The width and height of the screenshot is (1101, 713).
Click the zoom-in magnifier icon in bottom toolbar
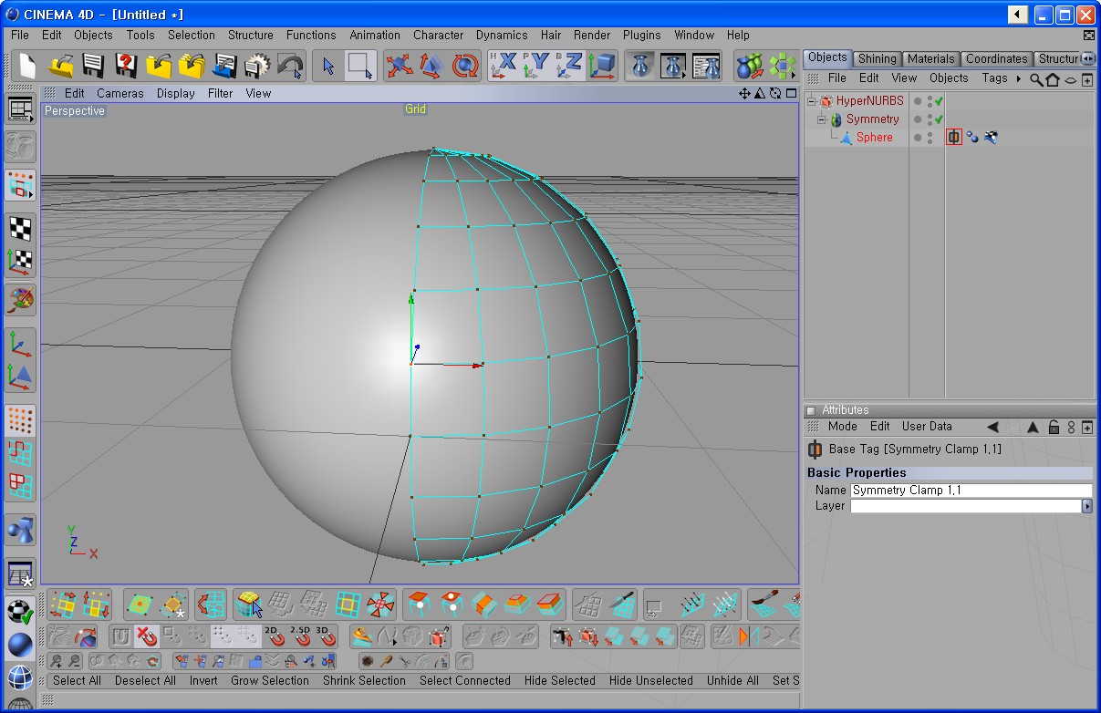click(x=57, y=662)
